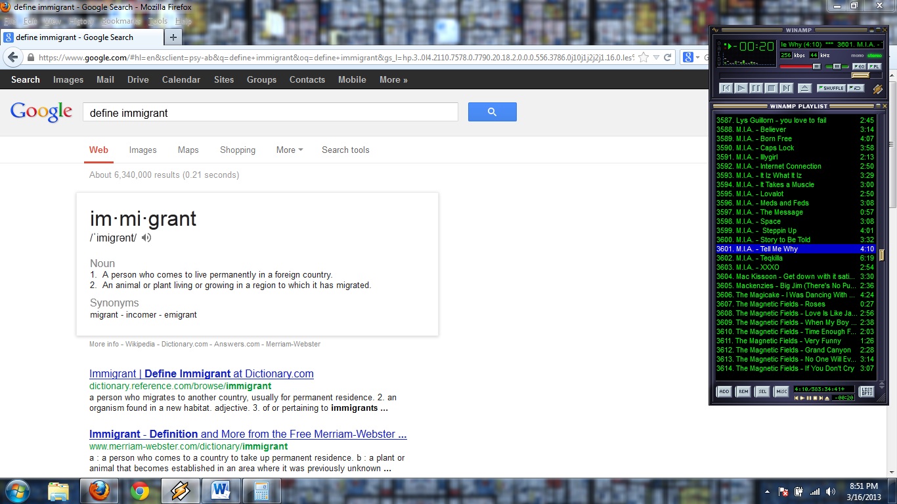The height and width of the screenshot is (504, 897).
Task: Reload the page in Firefox
Action: point(668,58)
